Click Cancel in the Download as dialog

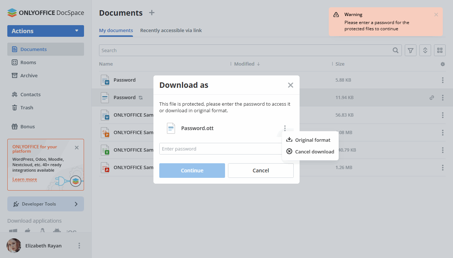coord(261,171)
